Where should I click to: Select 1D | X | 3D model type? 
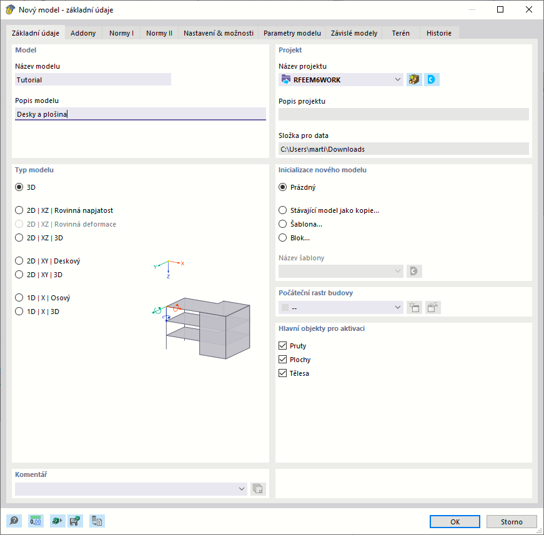pyautogui.click(x=19, y=312)
